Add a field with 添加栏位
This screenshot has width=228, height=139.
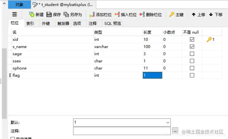coord(100,15)
